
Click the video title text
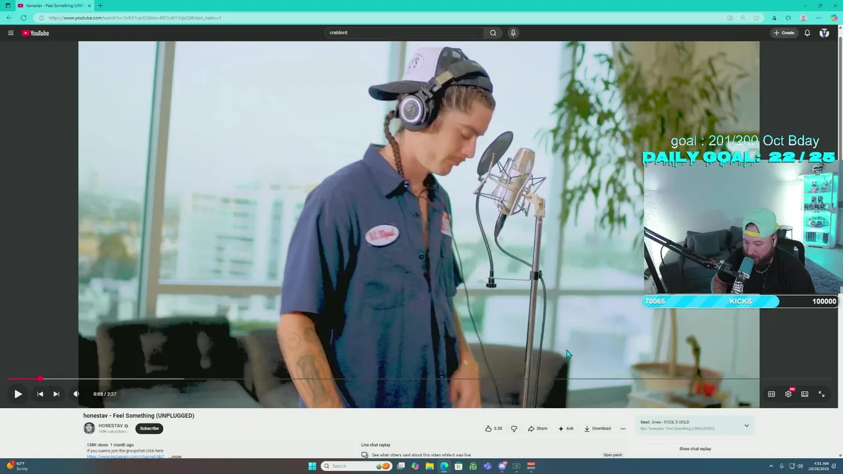(139, 415)
